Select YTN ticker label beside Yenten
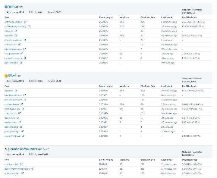Image resolution: width=217 pixels, height=178 pixels. coord(20,7)
